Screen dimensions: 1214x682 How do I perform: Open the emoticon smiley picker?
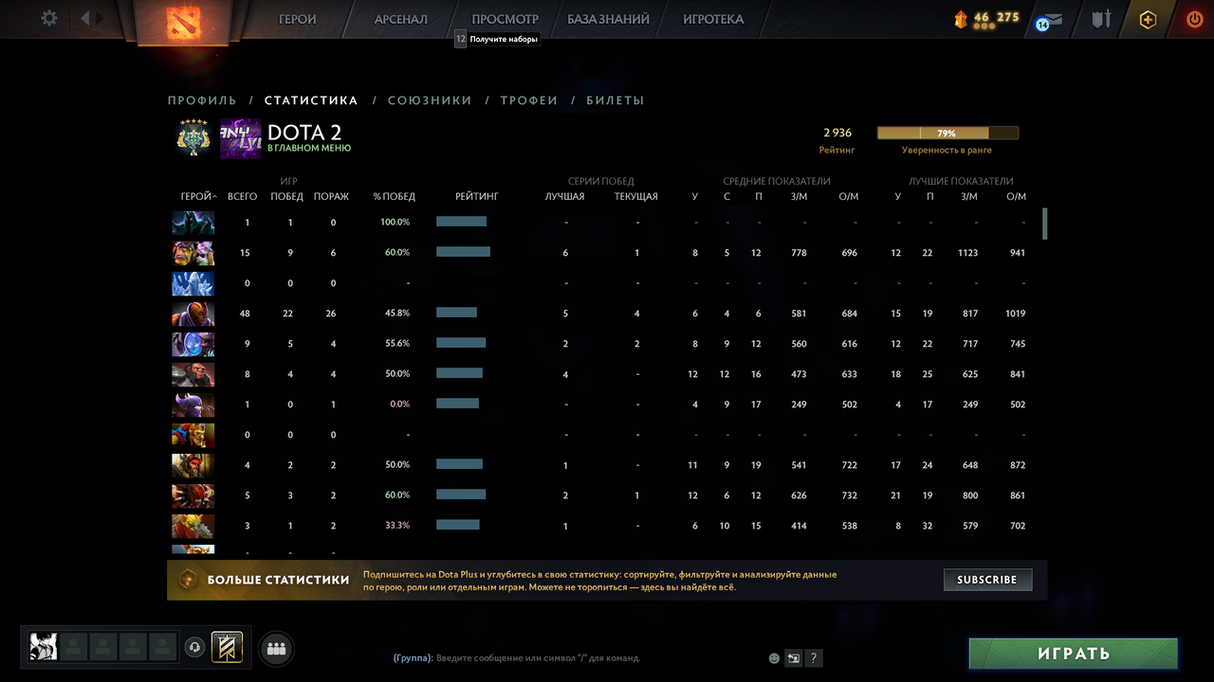(774, 658)
